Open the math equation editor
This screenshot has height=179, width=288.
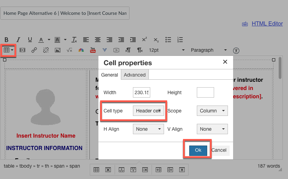pos(69,50)
